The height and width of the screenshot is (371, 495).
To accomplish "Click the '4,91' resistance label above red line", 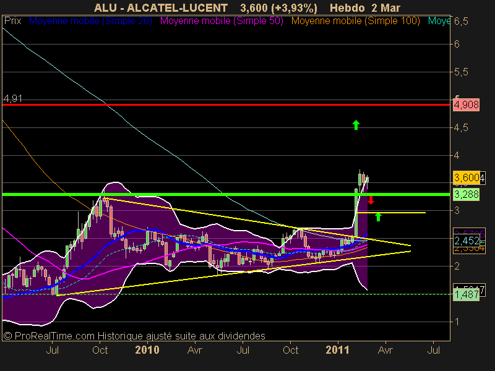I will point(12,99).
